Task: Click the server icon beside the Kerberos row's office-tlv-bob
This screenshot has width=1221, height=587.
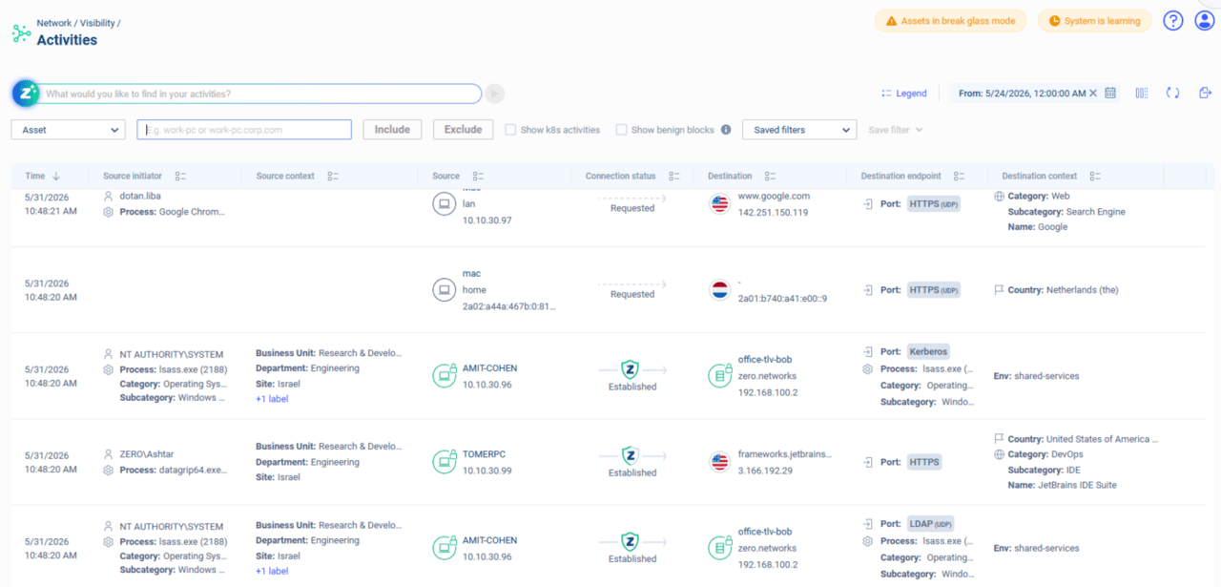Action: pos(720,375)
